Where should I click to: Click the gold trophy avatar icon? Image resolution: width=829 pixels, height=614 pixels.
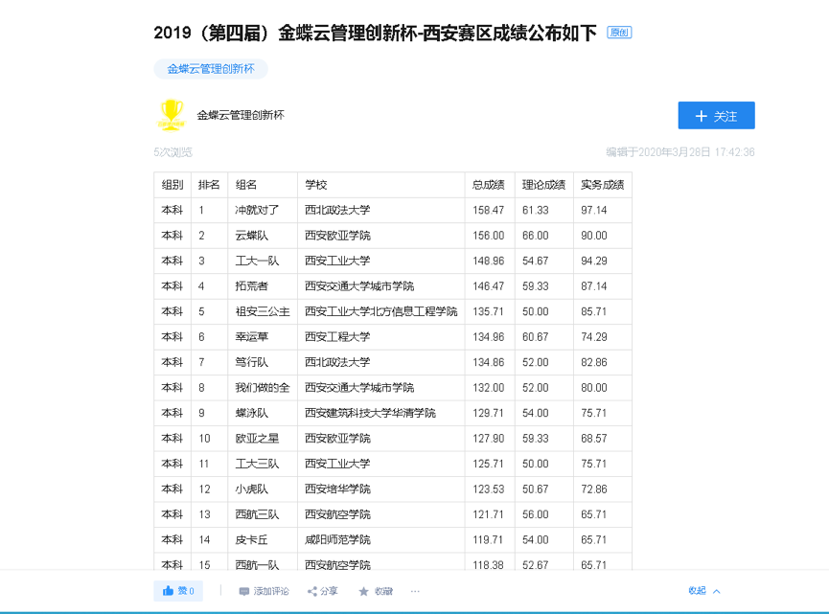[x=172, y=115]
